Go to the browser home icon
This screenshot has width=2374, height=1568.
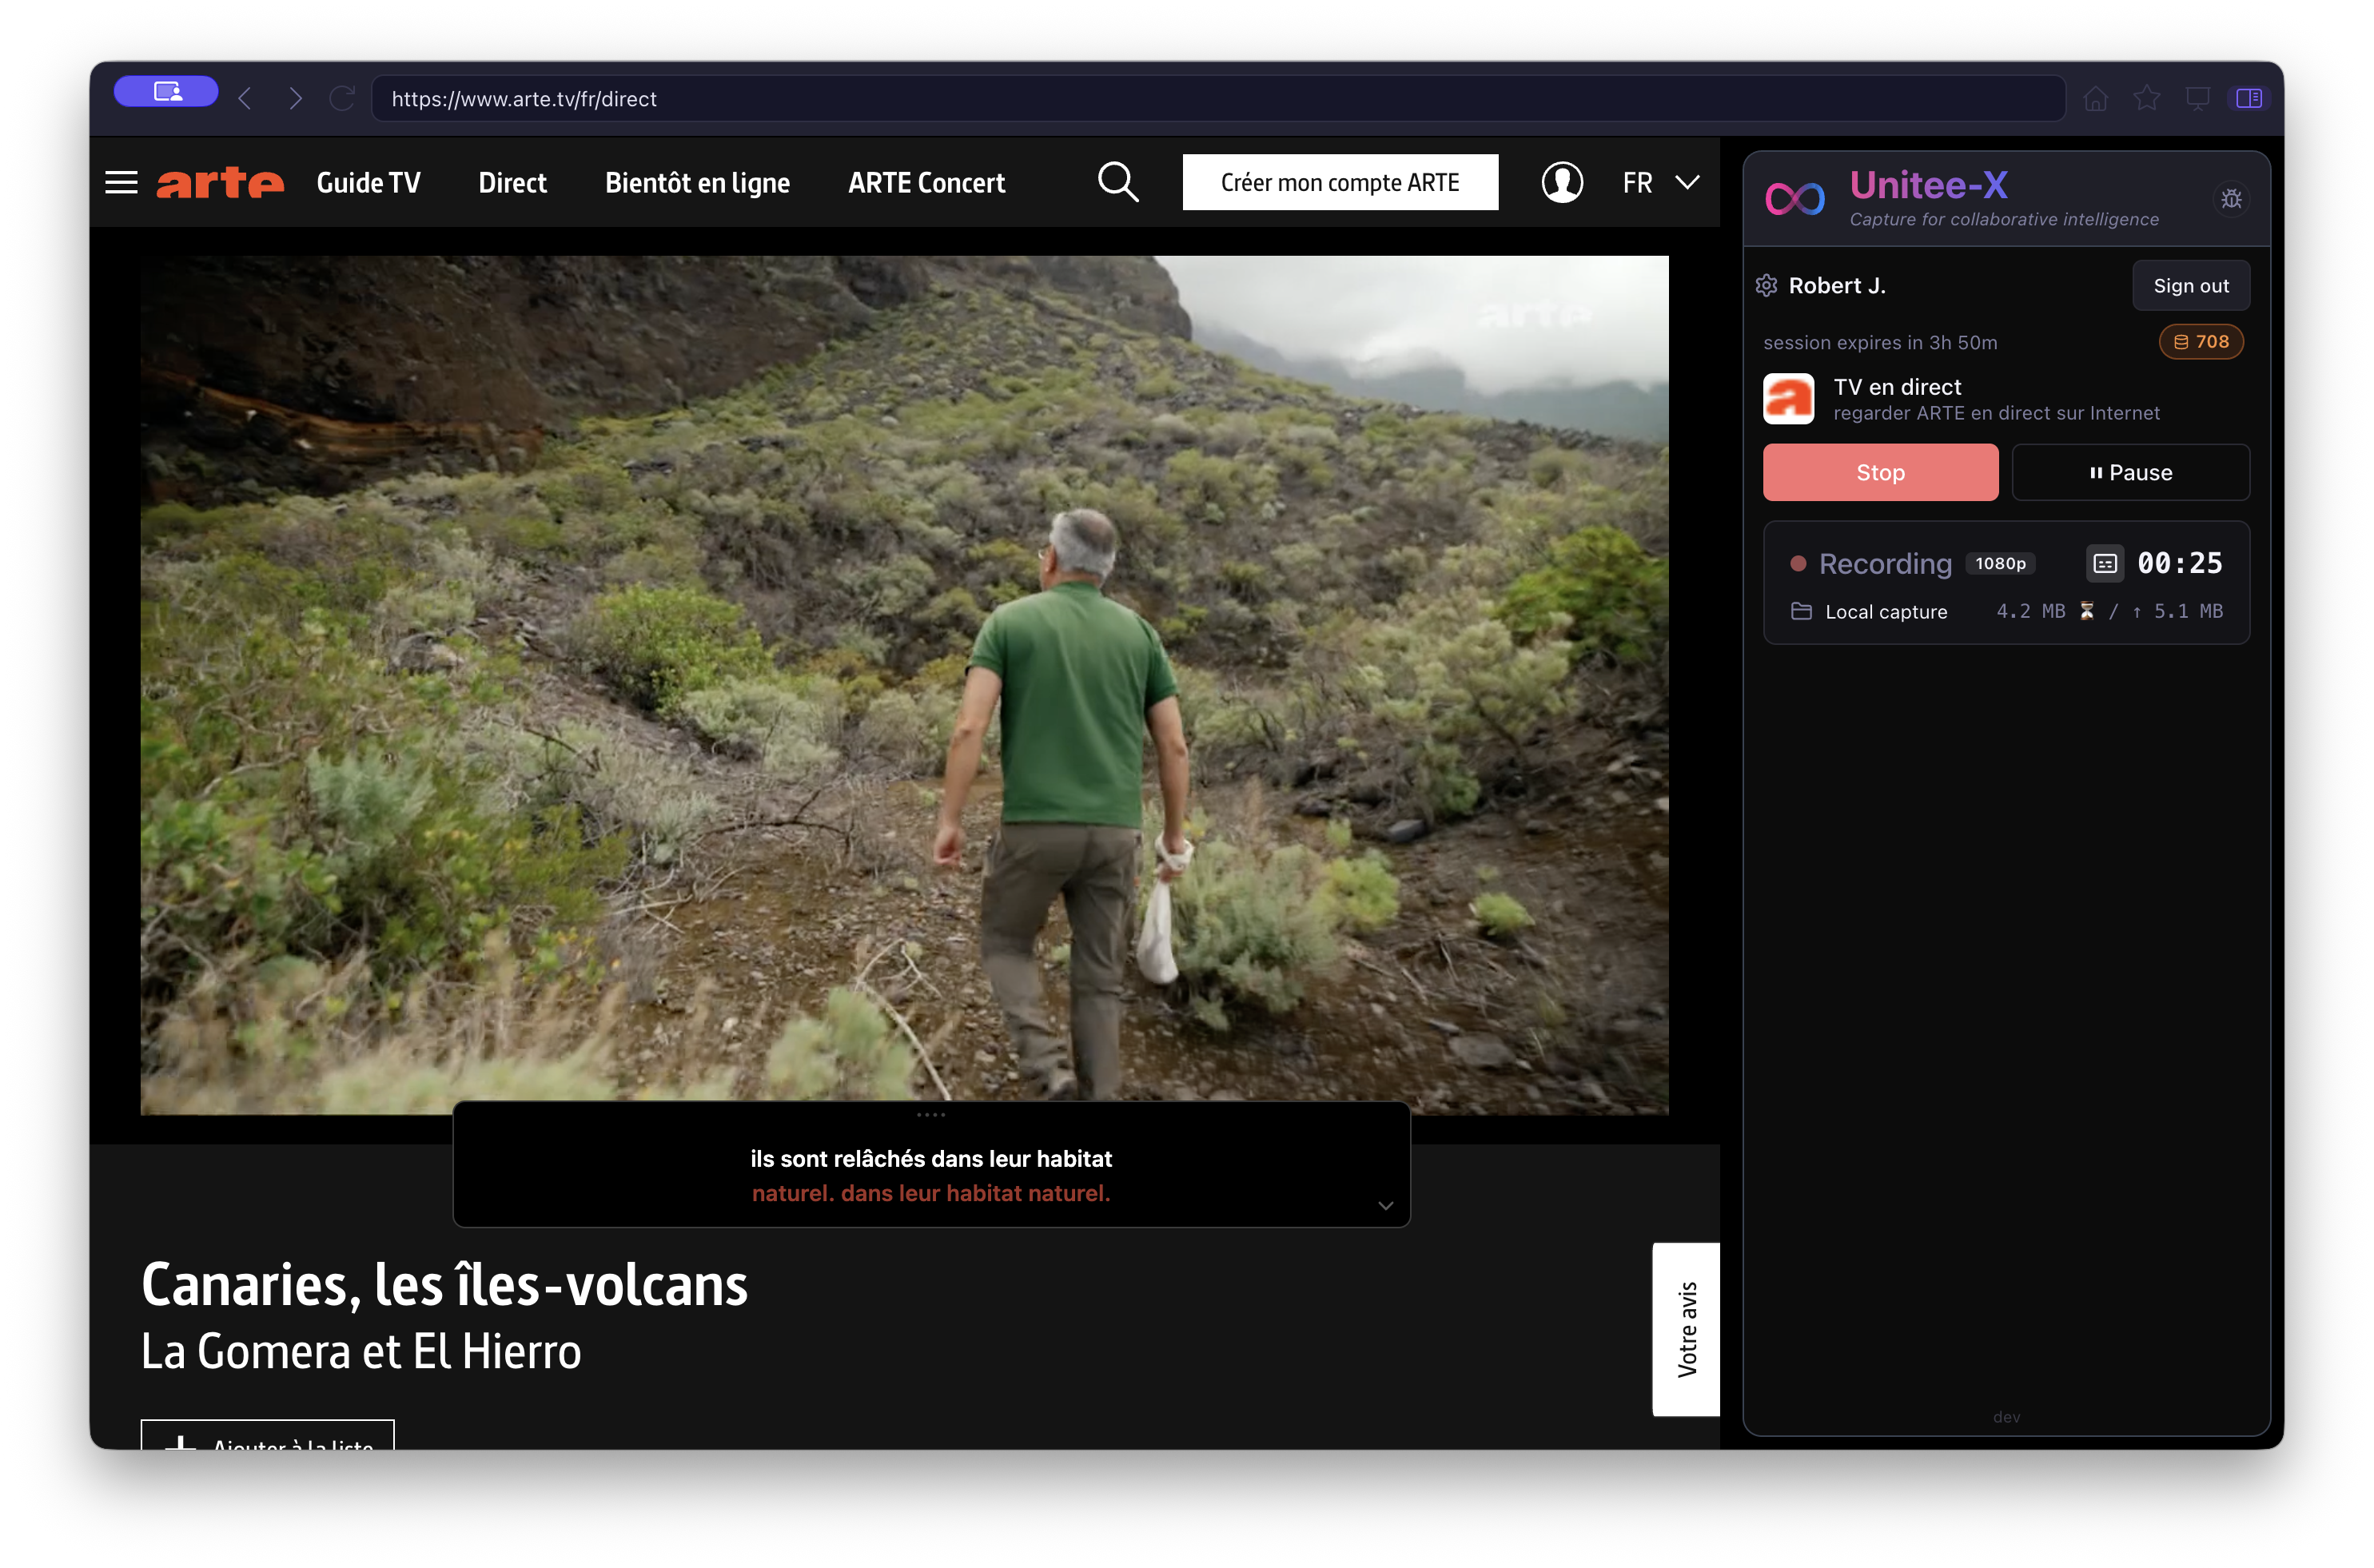(2095, 98)
